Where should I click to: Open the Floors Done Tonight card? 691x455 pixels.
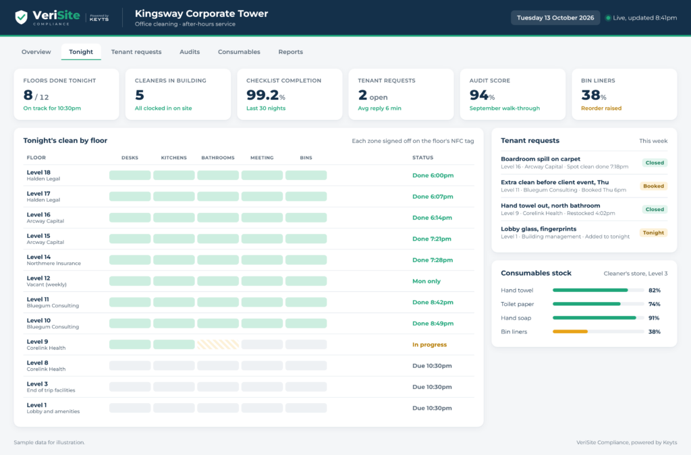point(67,94)
